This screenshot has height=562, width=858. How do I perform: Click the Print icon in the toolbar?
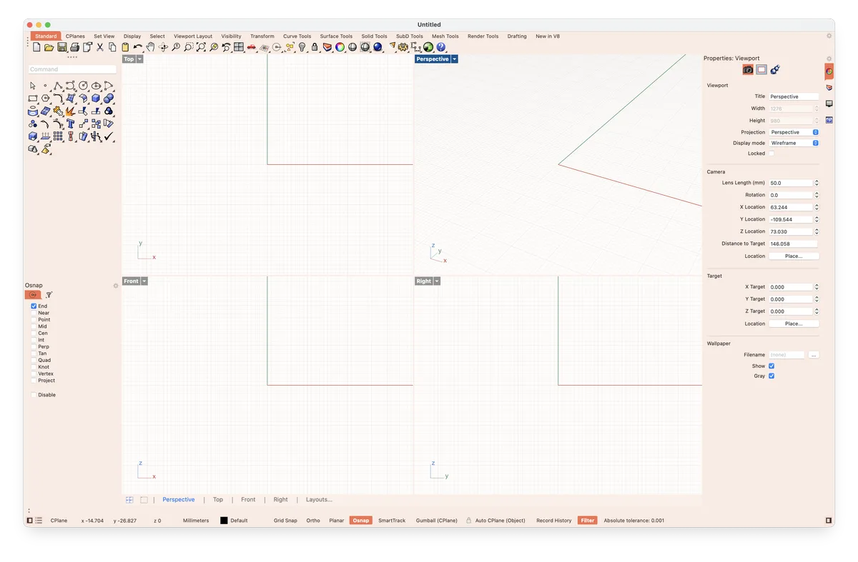(x=74, y=47)
